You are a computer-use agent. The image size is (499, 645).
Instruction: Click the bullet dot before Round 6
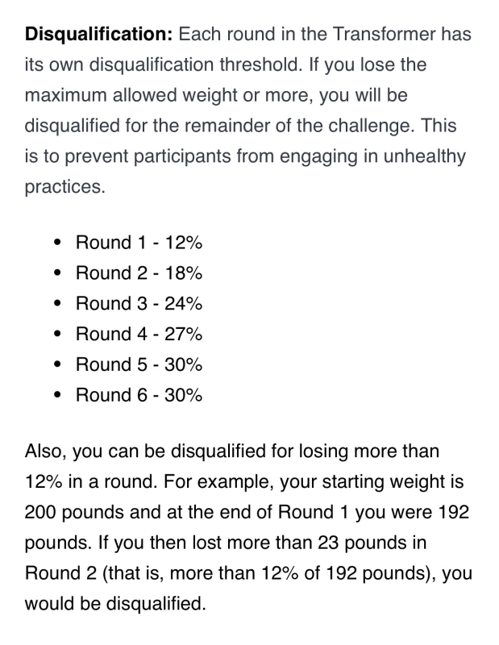56,395
